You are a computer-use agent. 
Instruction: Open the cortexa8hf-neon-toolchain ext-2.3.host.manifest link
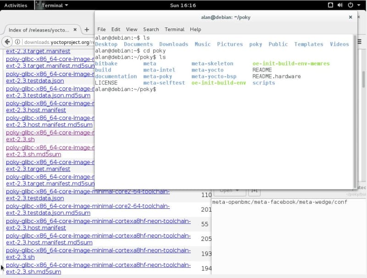coord(98,224)
